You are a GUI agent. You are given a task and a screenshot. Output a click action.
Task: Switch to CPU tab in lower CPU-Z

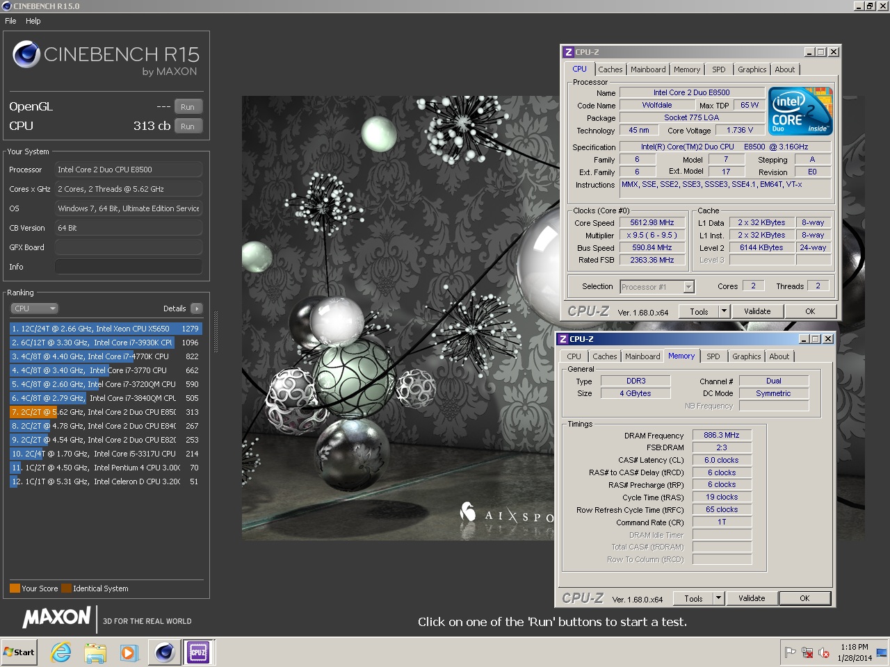[x=574, y=356]
